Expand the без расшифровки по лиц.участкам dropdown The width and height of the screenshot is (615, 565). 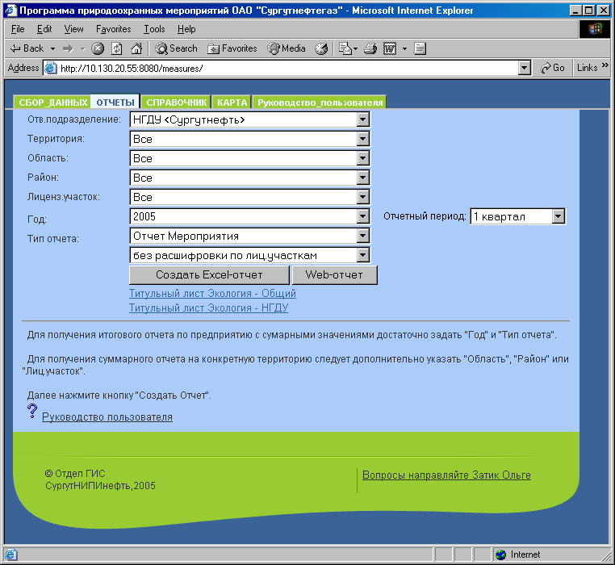point(363,255)
